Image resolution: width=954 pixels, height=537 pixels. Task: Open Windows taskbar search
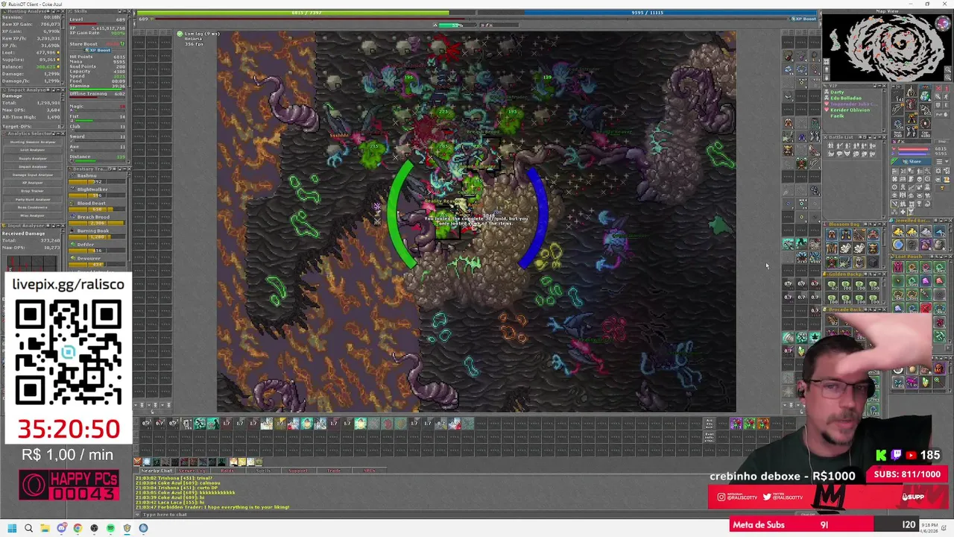click(28, 528)
